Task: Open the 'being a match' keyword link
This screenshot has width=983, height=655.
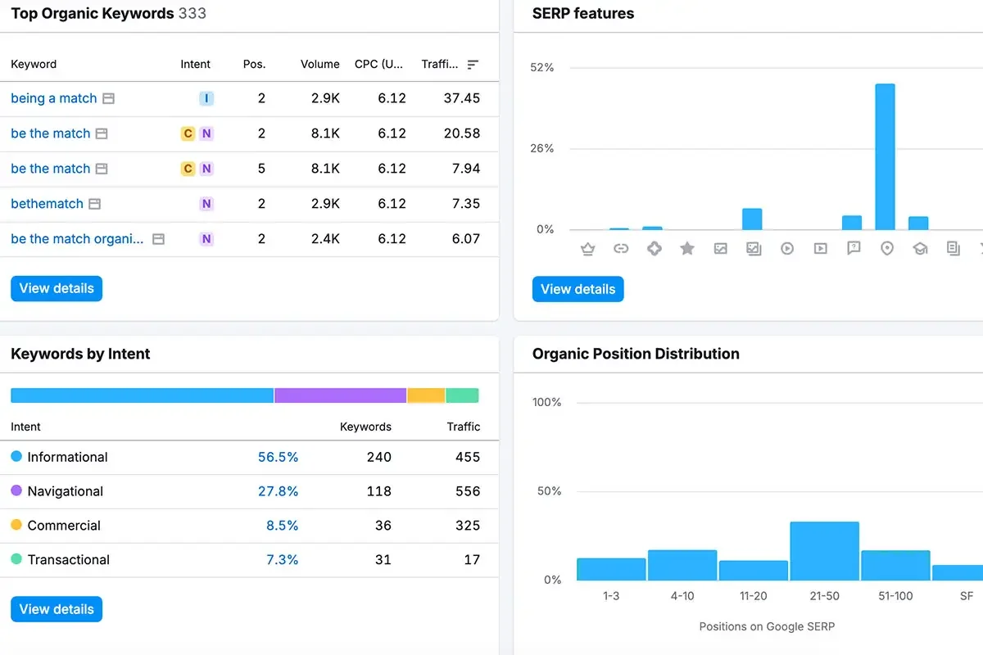Action: (54, 98)
